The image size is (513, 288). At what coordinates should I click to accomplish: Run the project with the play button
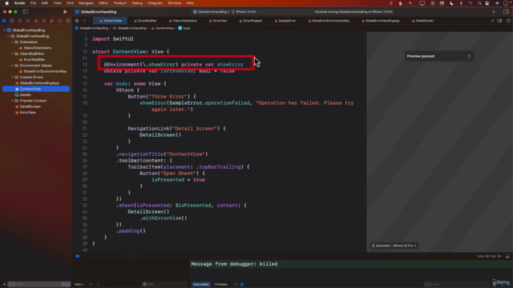(65, 12)
